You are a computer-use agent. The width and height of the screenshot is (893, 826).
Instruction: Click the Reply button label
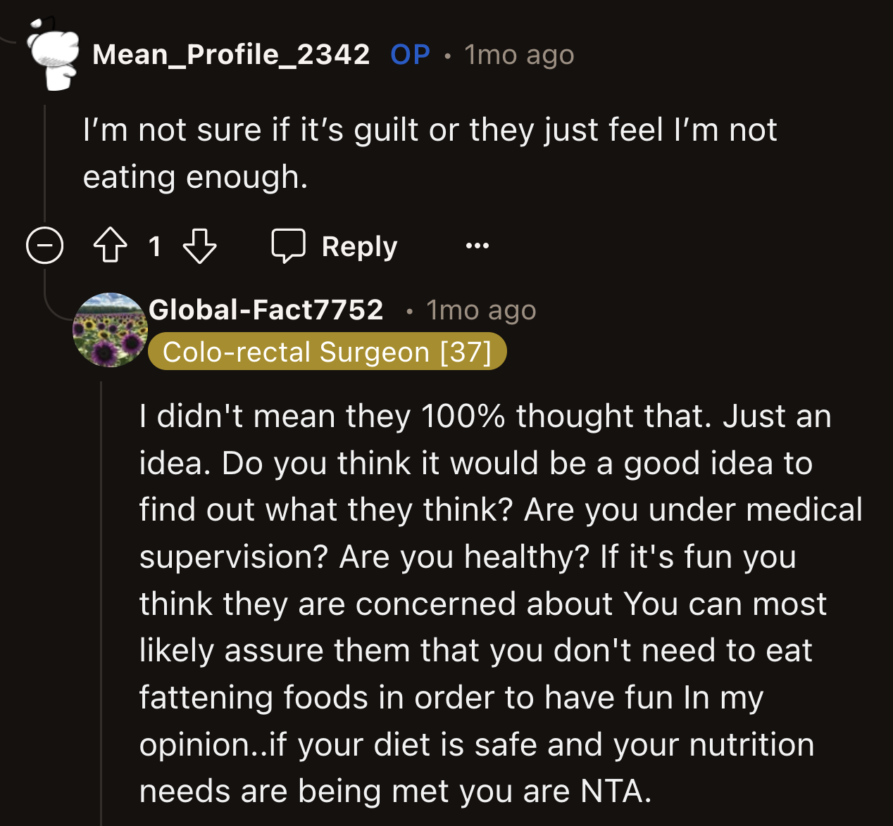(360, 246)
